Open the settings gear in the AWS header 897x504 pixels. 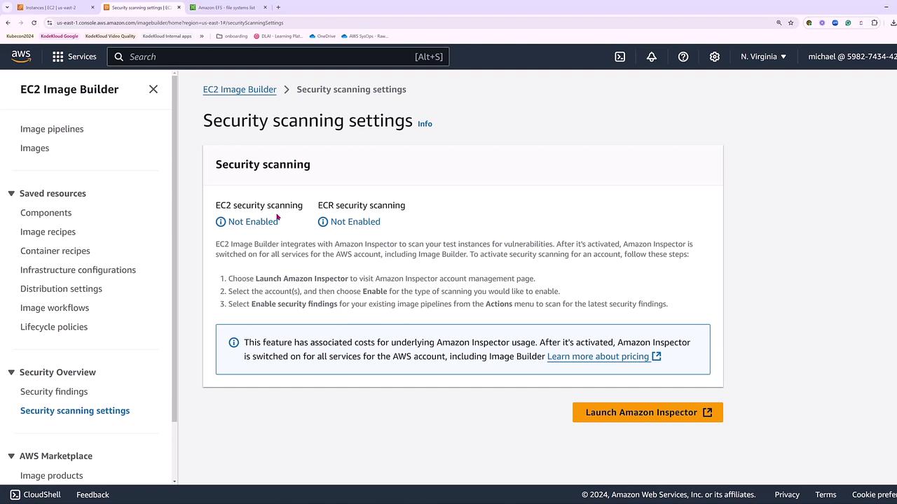pyautogui.click(x=715, y=57)
